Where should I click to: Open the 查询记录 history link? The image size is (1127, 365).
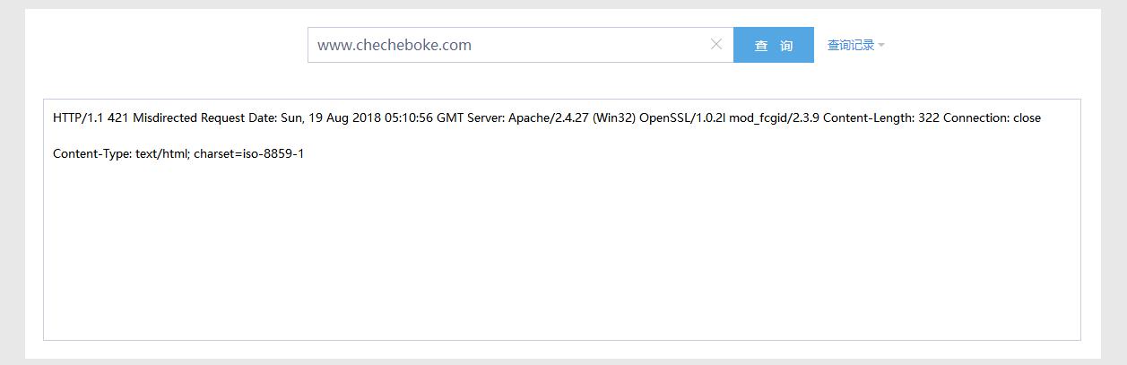coord(851,45)
